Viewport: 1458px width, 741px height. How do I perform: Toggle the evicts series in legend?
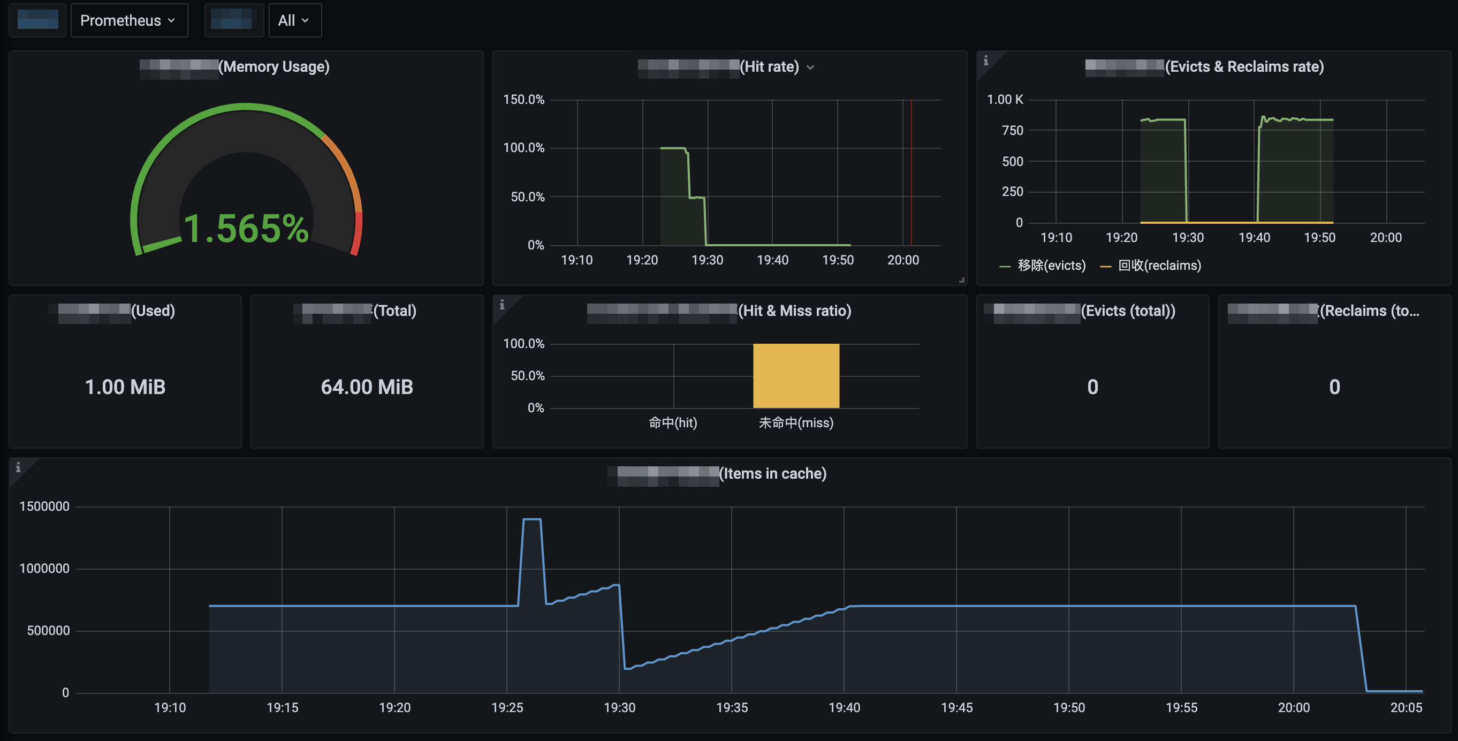point(1051,266)
